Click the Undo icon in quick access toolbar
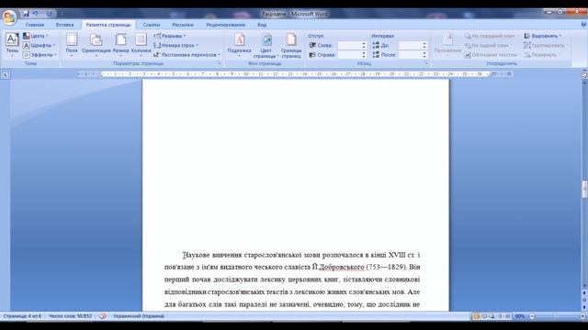 (35, 14)
